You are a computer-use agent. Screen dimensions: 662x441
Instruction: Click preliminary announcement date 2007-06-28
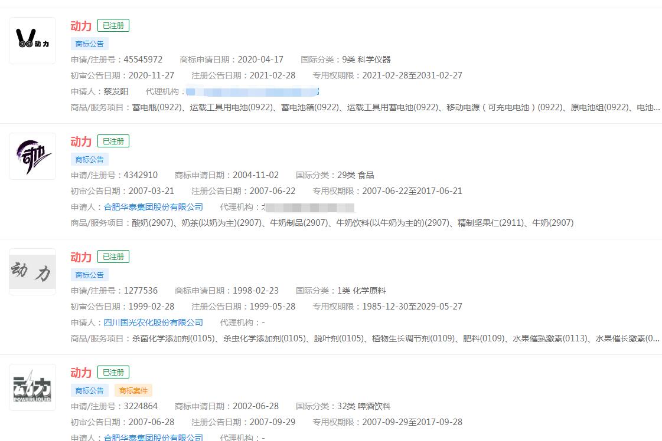151,422
